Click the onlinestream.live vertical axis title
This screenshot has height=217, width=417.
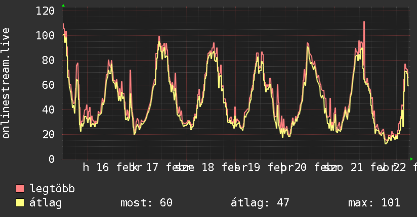coord(6,83)
